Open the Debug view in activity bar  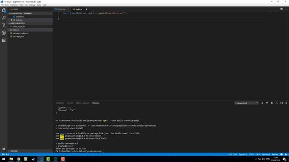point(4,33)
